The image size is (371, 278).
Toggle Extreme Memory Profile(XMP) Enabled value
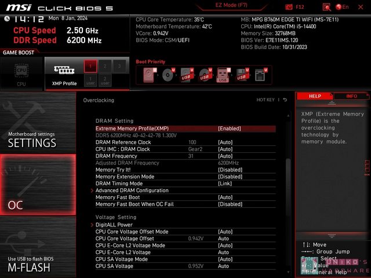click(x=230, y=128)
